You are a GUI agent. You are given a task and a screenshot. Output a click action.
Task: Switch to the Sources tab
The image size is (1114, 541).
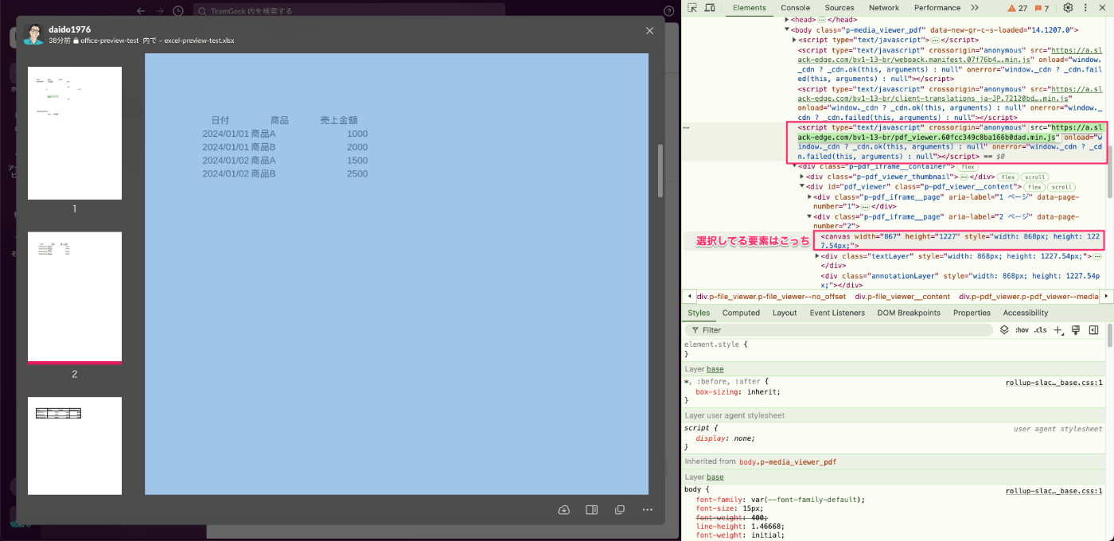(839, 8)
